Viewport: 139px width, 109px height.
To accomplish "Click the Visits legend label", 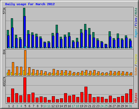I will [136, 59].
